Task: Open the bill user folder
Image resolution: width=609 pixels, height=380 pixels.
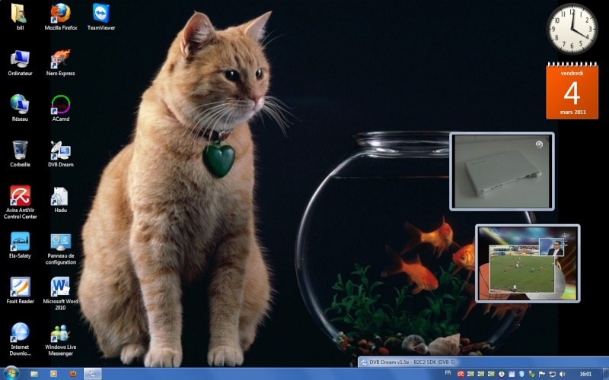Action: [x=20, y=16]
